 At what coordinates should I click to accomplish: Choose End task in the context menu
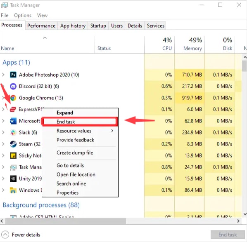80,122
